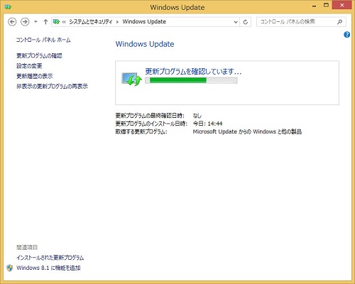Click the search magnifier icon
This screenshot has width=355, height=284.
click(x=339, y=22)
